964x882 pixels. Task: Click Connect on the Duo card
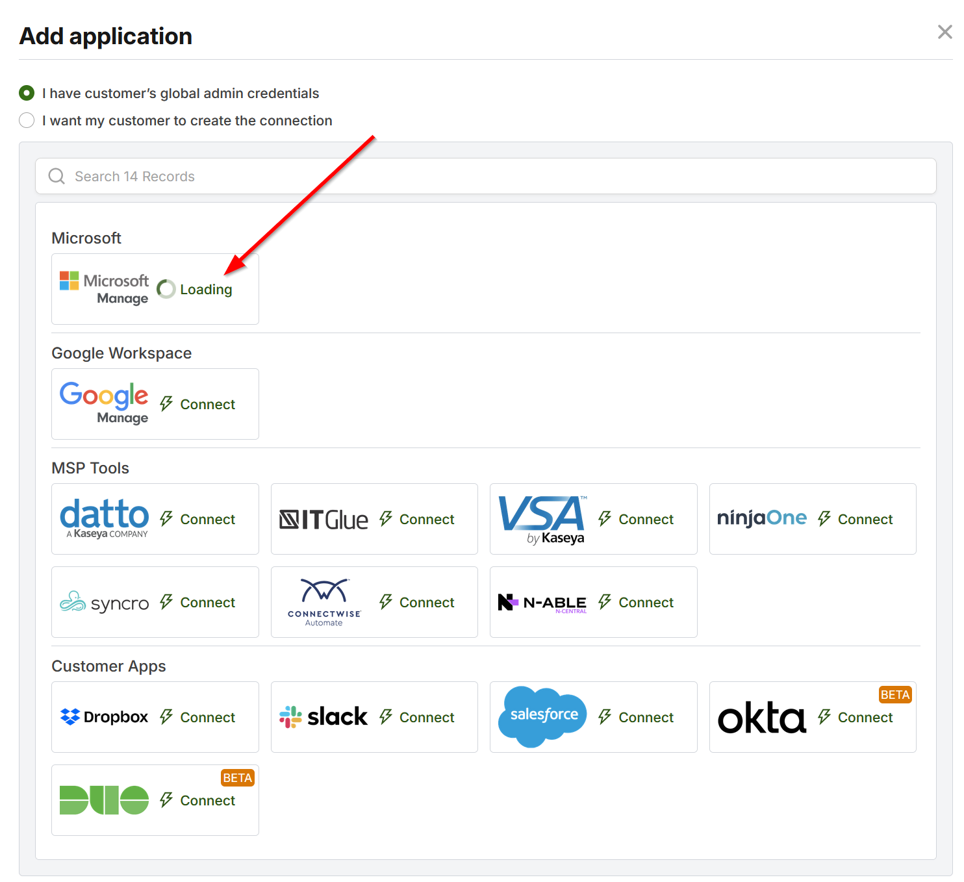coord(207,800)
